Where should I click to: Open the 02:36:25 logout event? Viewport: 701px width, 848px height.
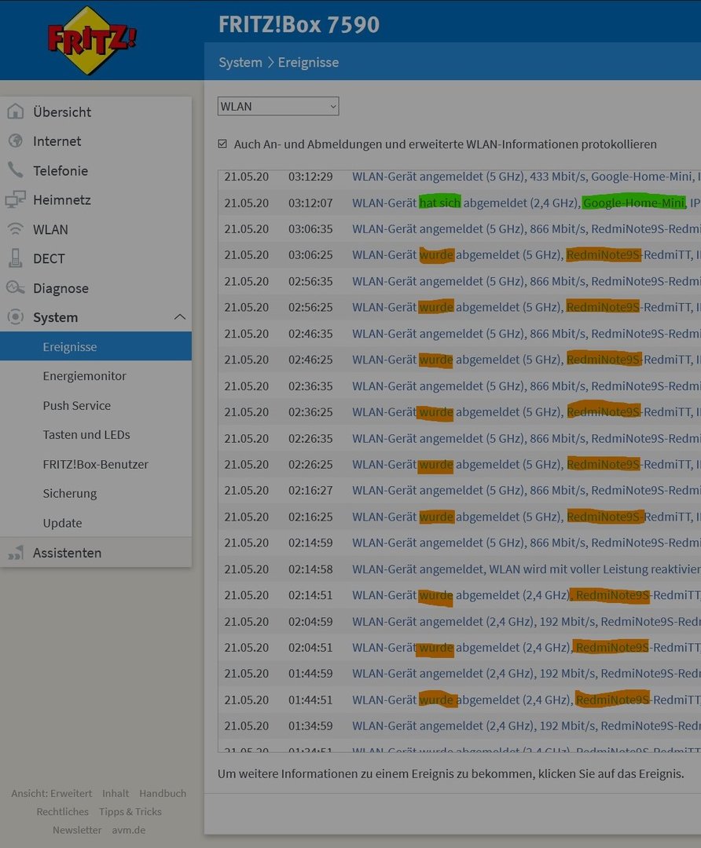tap(460, 412)
